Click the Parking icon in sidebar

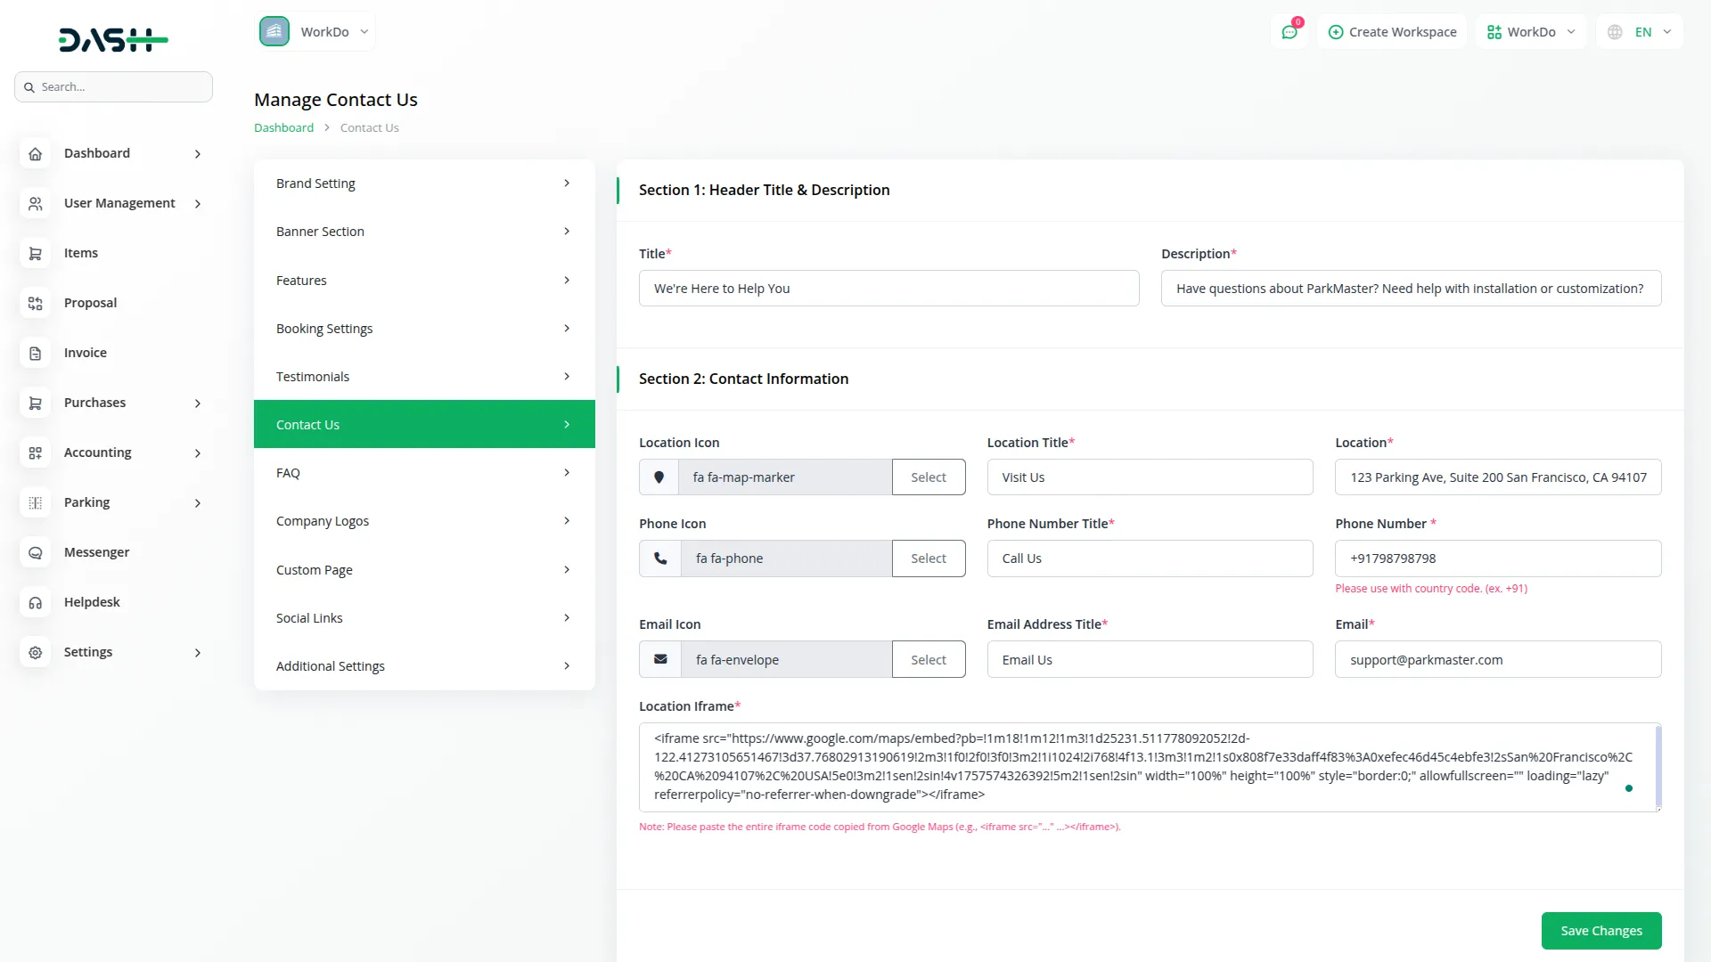(35, 503)
